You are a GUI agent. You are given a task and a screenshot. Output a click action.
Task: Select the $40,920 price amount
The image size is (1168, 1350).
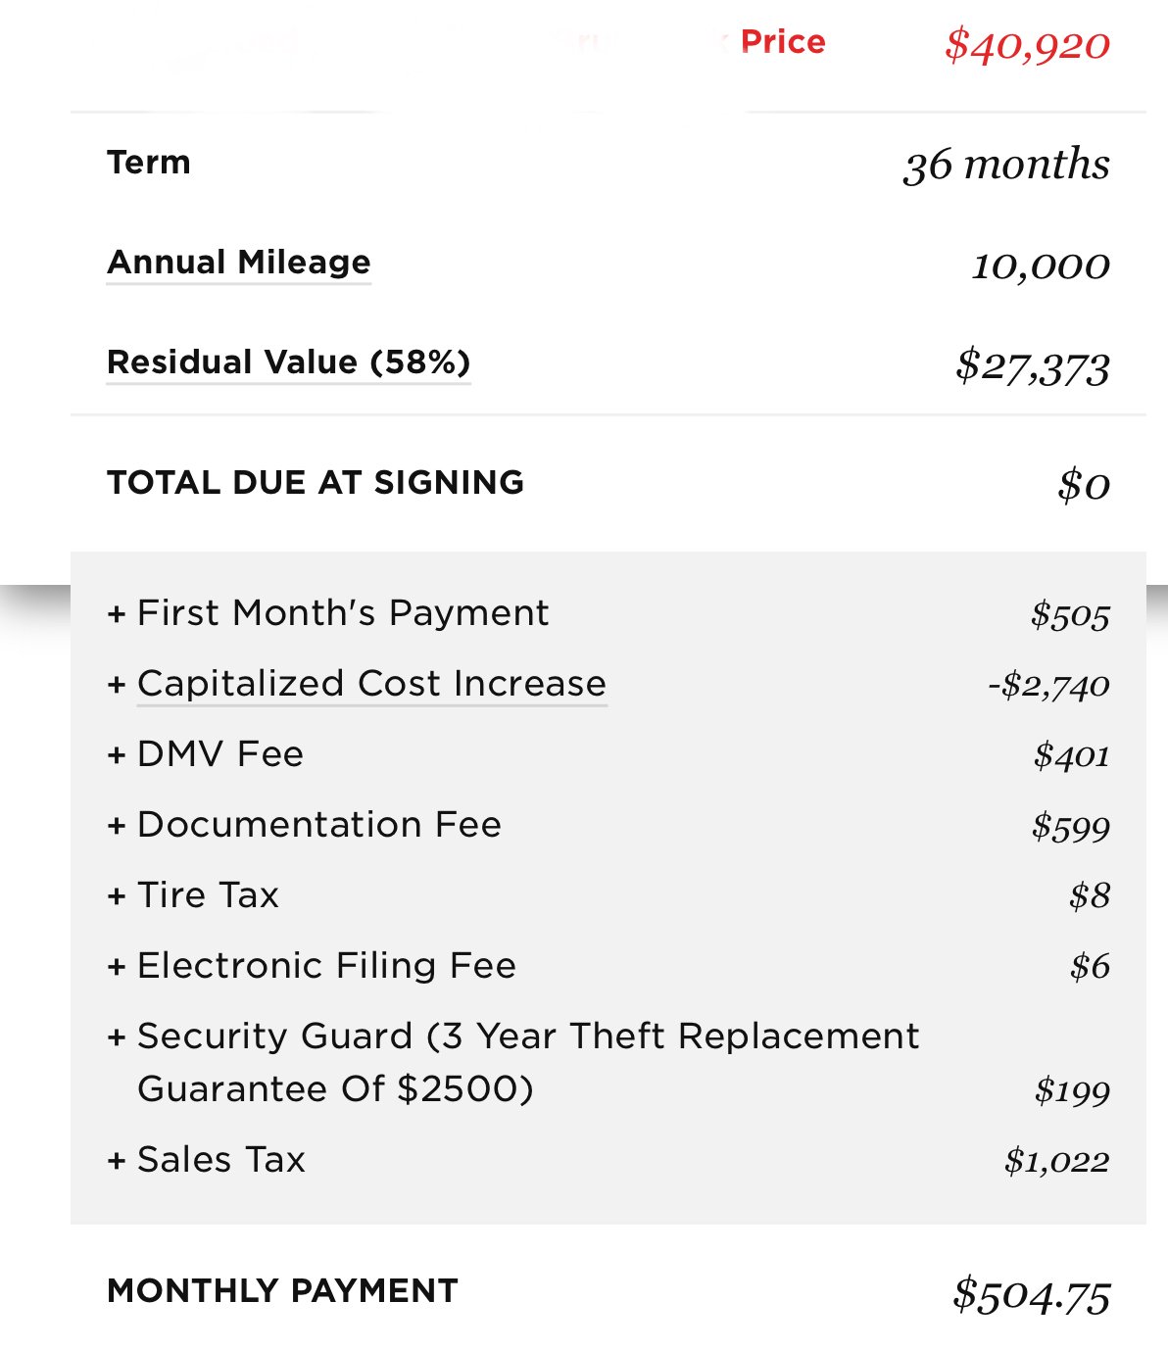[x=1027, y=44]
